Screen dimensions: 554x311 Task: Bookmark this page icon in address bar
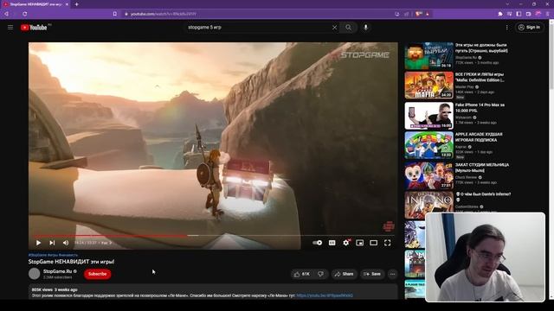(115, 14)
